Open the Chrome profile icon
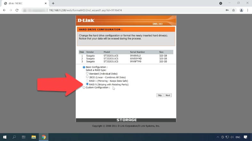 (x=241, y=10)
